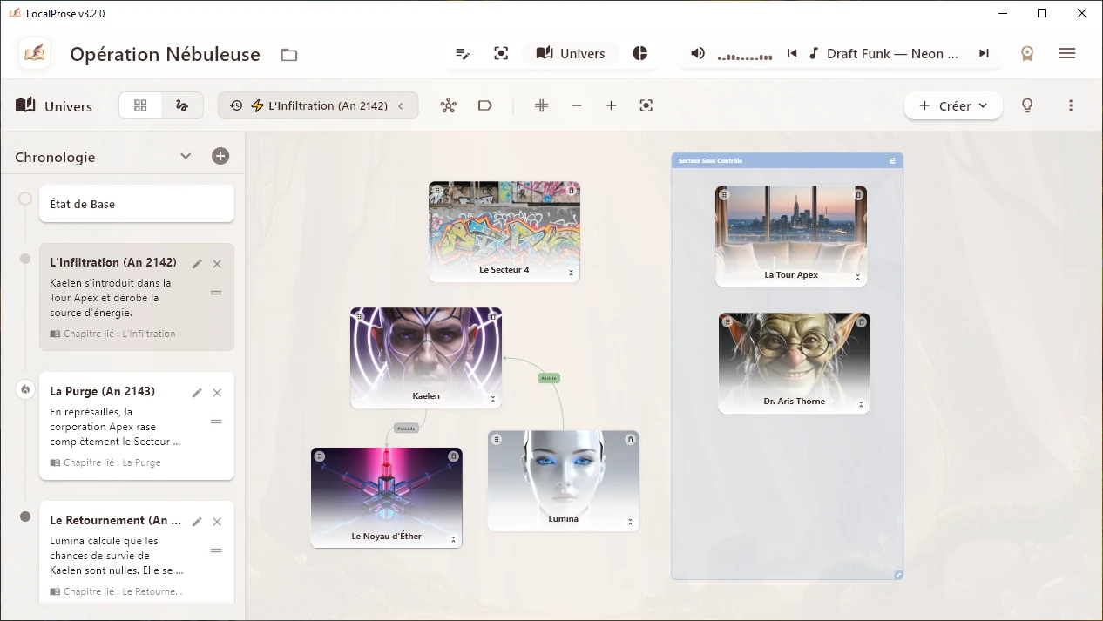The height and width of the screenshot is (621, 1103).
Task: Open linked chapter L'Infiltration
Action: point(113,334)
